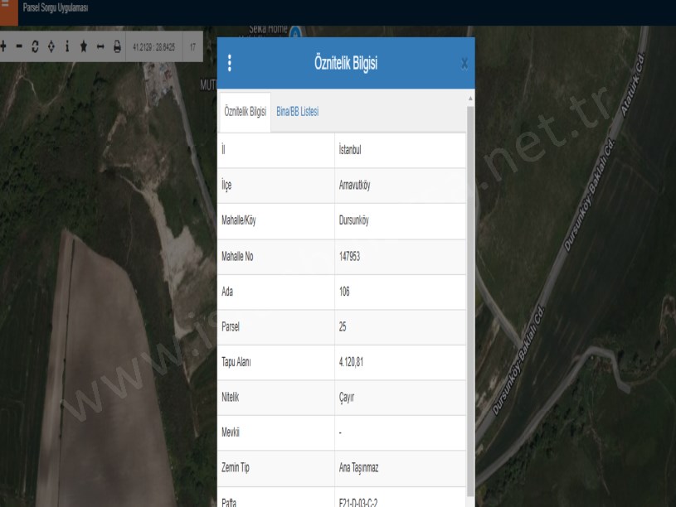Select the info query tool
The width and height of the screenshot is (676, 507).
click(67, 47)
